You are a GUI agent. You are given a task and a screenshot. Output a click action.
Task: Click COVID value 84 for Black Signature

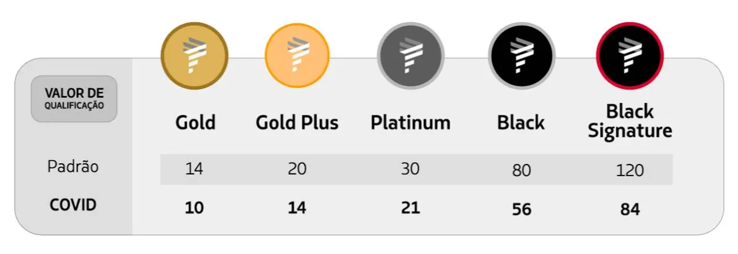[630, 209]
